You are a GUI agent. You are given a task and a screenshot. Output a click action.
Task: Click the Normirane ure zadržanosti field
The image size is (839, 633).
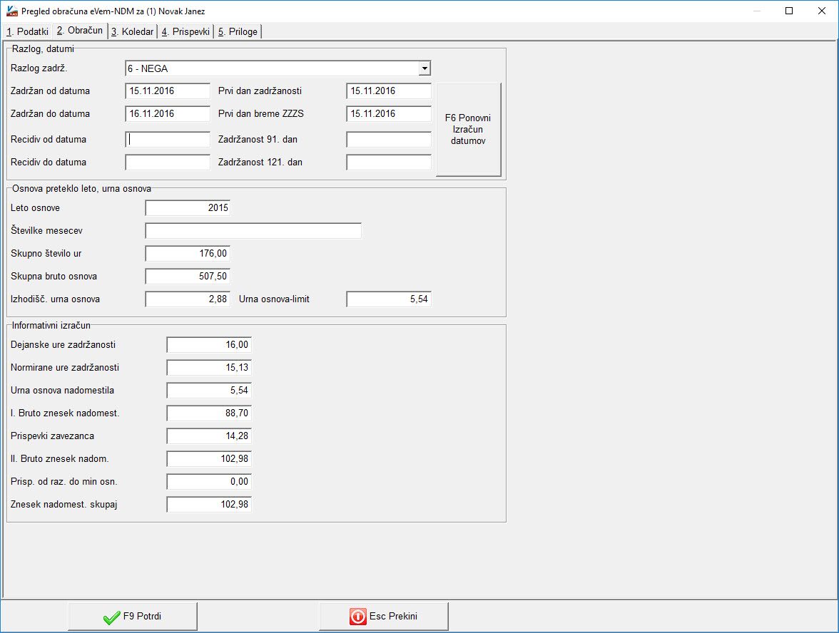pyautogui.click(x=209, y=368)
